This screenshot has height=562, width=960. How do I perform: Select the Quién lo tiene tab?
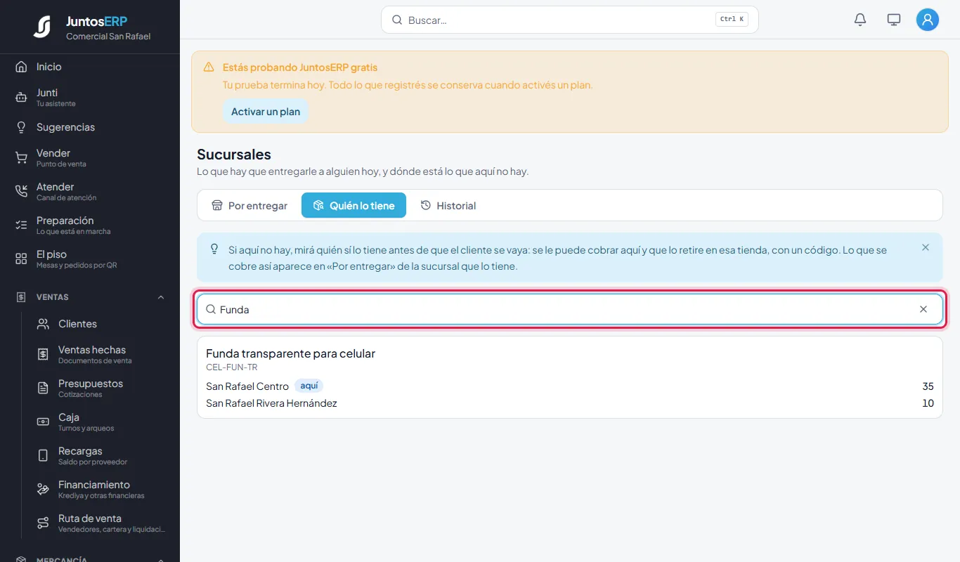tap(353, 205)
